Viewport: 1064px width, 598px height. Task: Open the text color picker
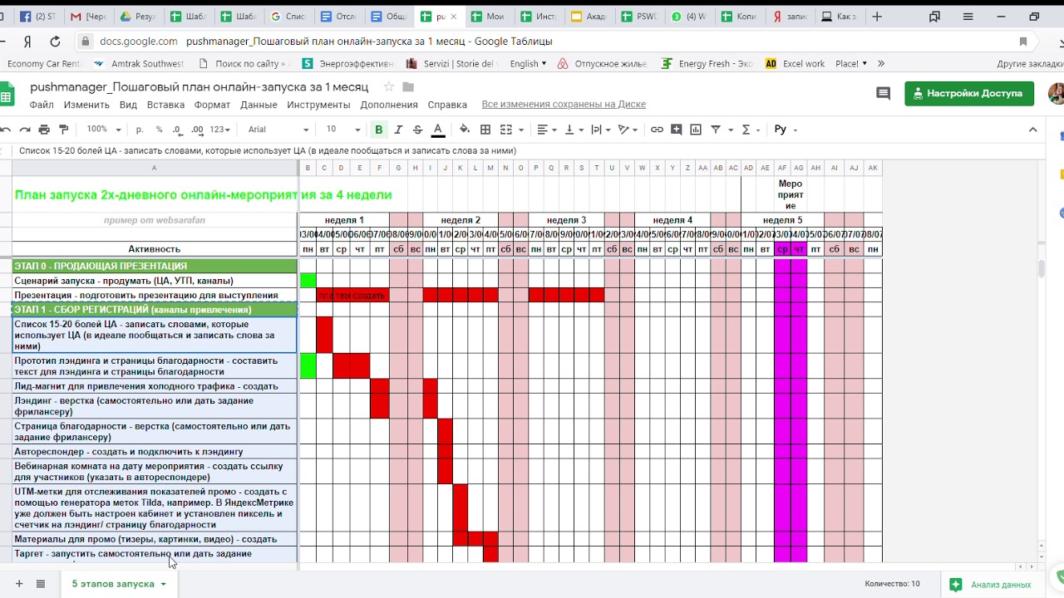(438, 130)
